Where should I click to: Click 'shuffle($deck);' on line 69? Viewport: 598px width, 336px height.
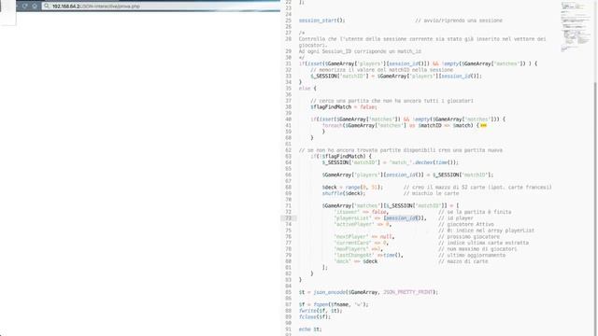tap(343, 193)
